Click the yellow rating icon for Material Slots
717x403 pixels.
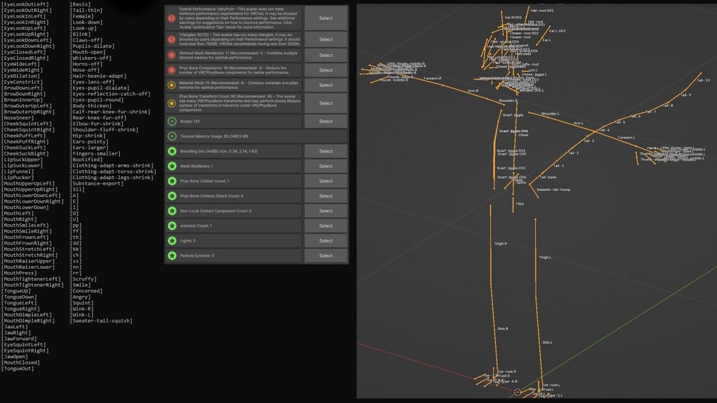[171, 85]
